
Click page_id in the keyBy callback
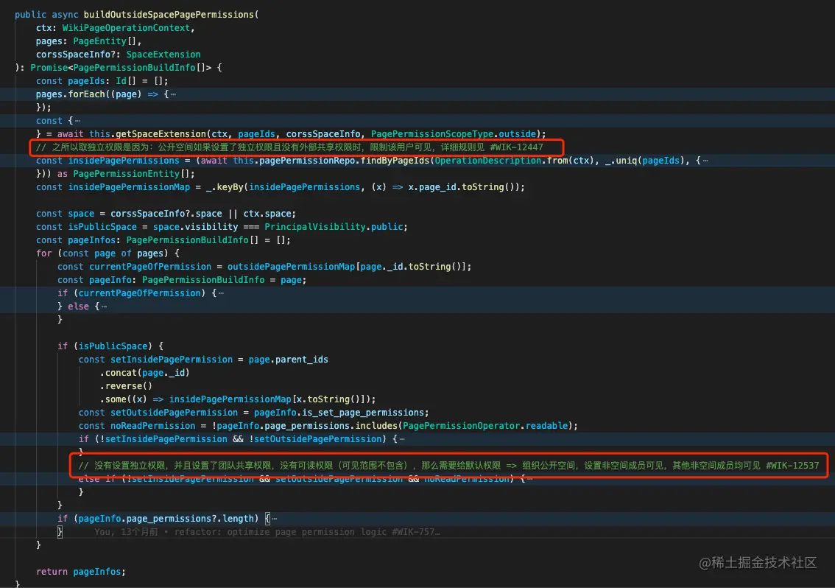[x=437, y=187]
